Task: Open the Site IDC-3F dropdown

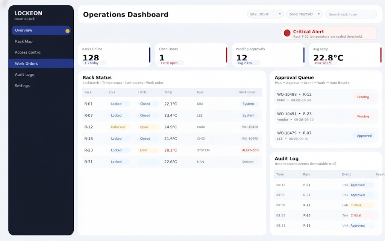Action: [265, 14]
